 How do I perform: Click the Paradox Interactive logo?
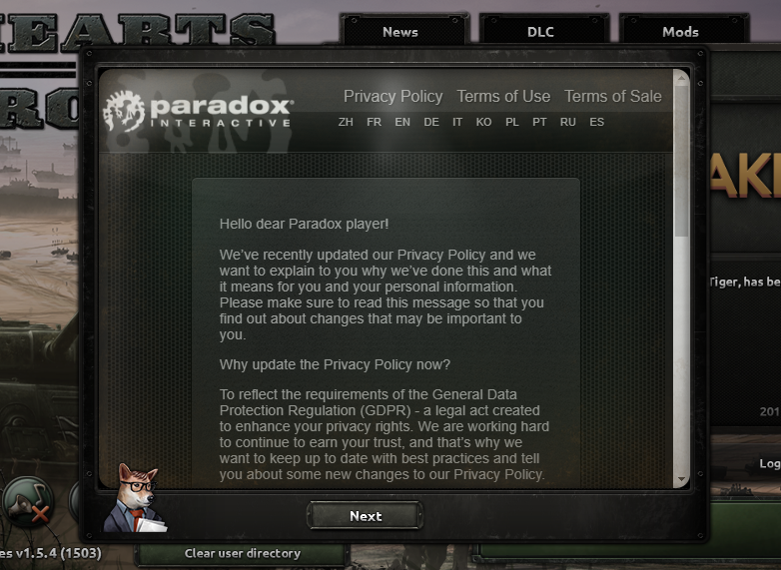coord(198,111)
